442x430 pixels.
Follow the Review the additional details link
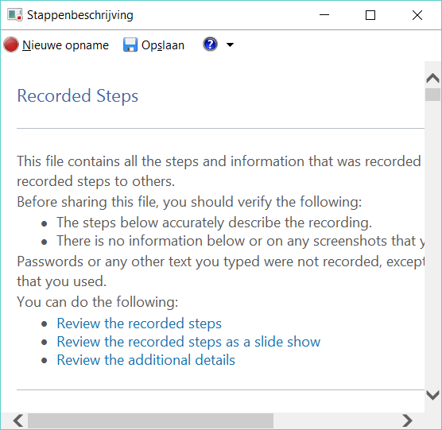coord(145,360)
